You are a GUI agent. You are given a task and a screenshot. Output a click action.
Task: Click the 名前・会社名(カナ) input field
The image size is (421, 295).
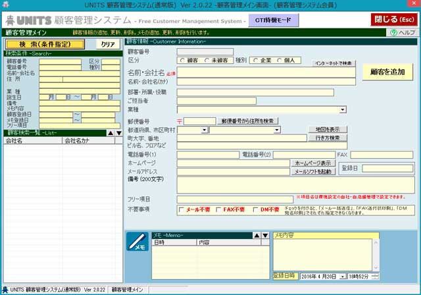pos(266,82)
